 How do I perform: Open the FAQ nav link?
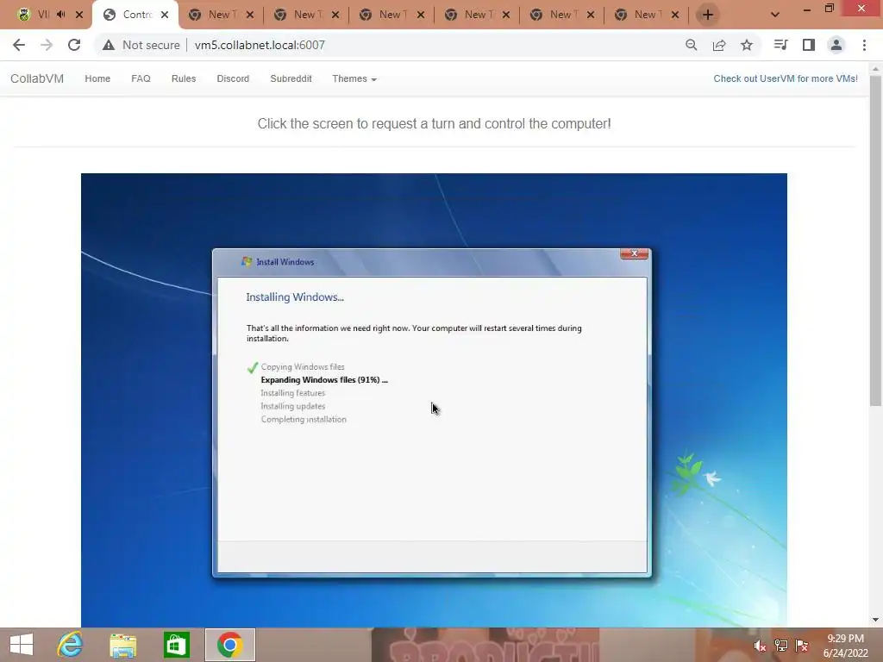point(141,78)
